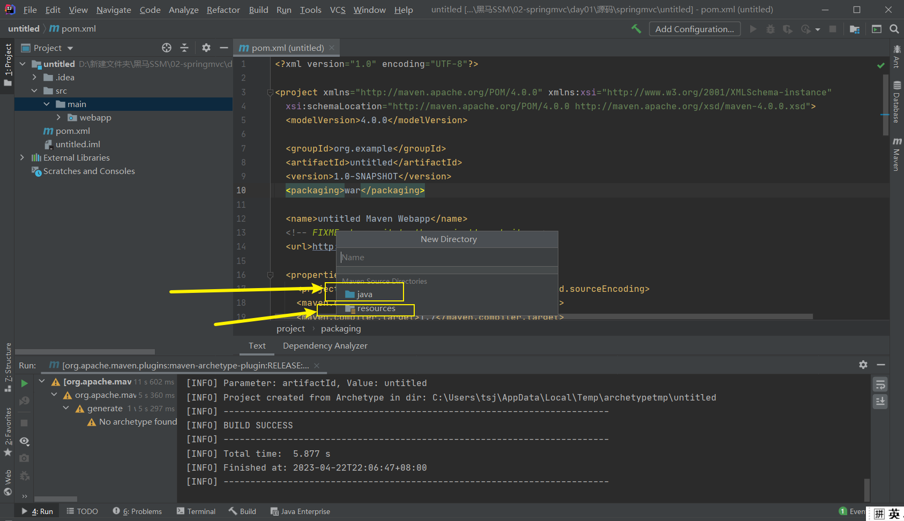Open Project Structure via the folder icon
Viewport: 904px width, 521px height.
(x=855, y=29)
